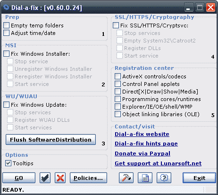Check the Adjust time/date option

click(x=7, y=33)
